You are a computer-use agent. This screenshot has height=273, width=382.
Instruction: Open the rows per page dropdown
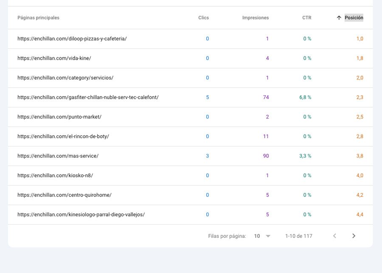(x=263, y=236)
